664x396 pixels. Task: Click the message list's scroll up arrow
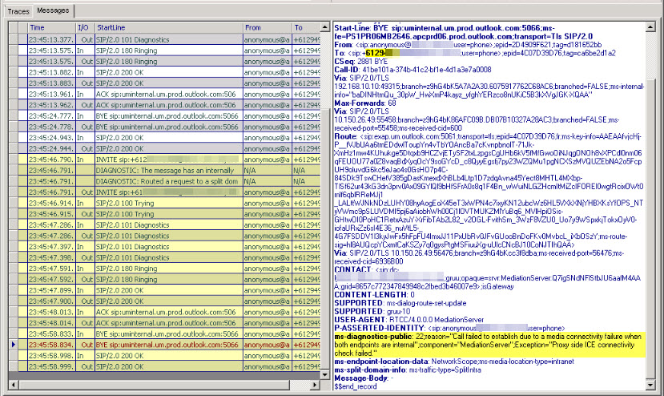click(325, 27)
